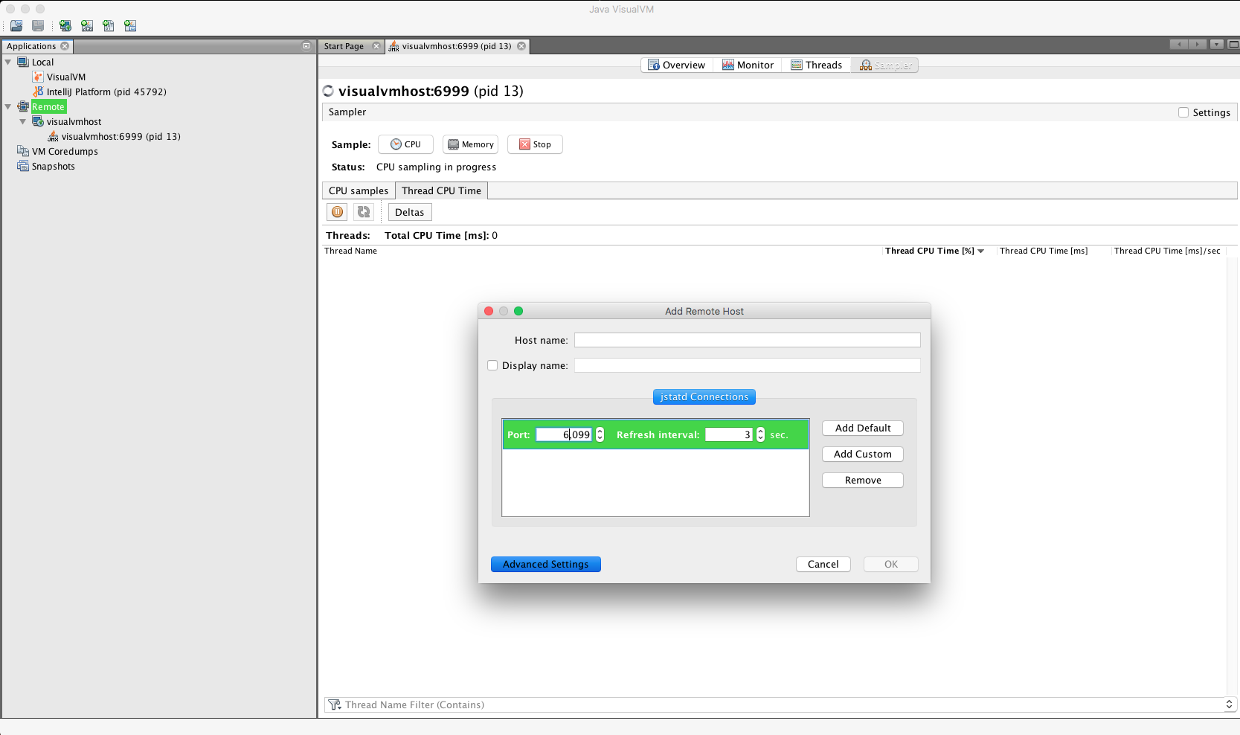Image resolution: width=1240 pixels, height=735 pixels.
Task: Click into the Port number field
Action: pos(565,434)
